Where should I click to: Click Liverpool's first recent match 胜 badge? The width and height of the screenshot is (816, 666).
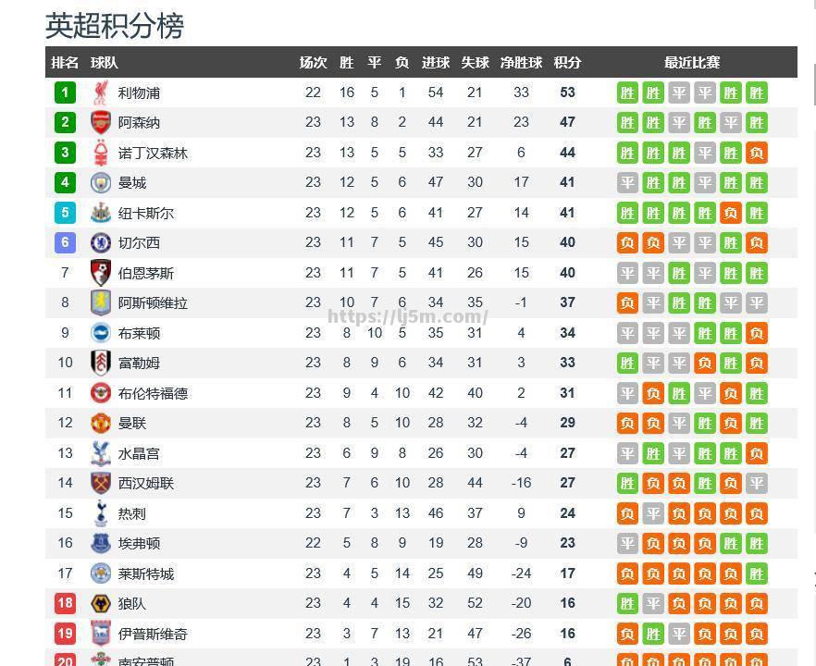(x=627, y=93)
